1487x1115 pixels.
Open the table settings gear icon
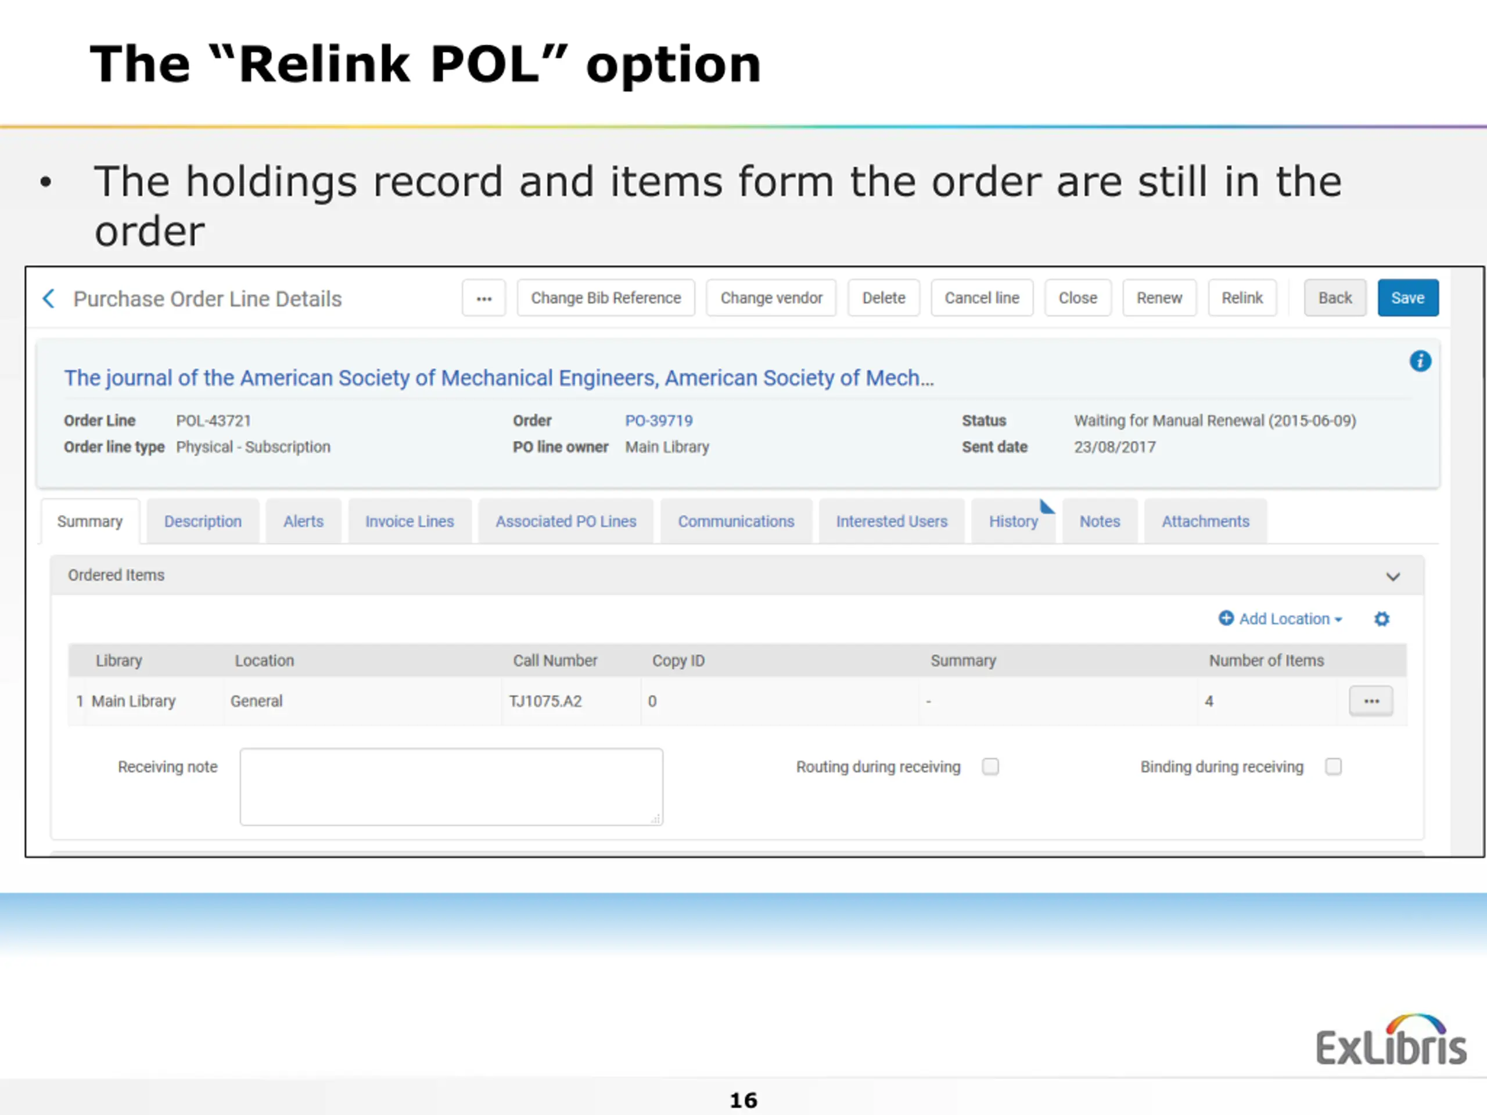tap(1381, 619)
